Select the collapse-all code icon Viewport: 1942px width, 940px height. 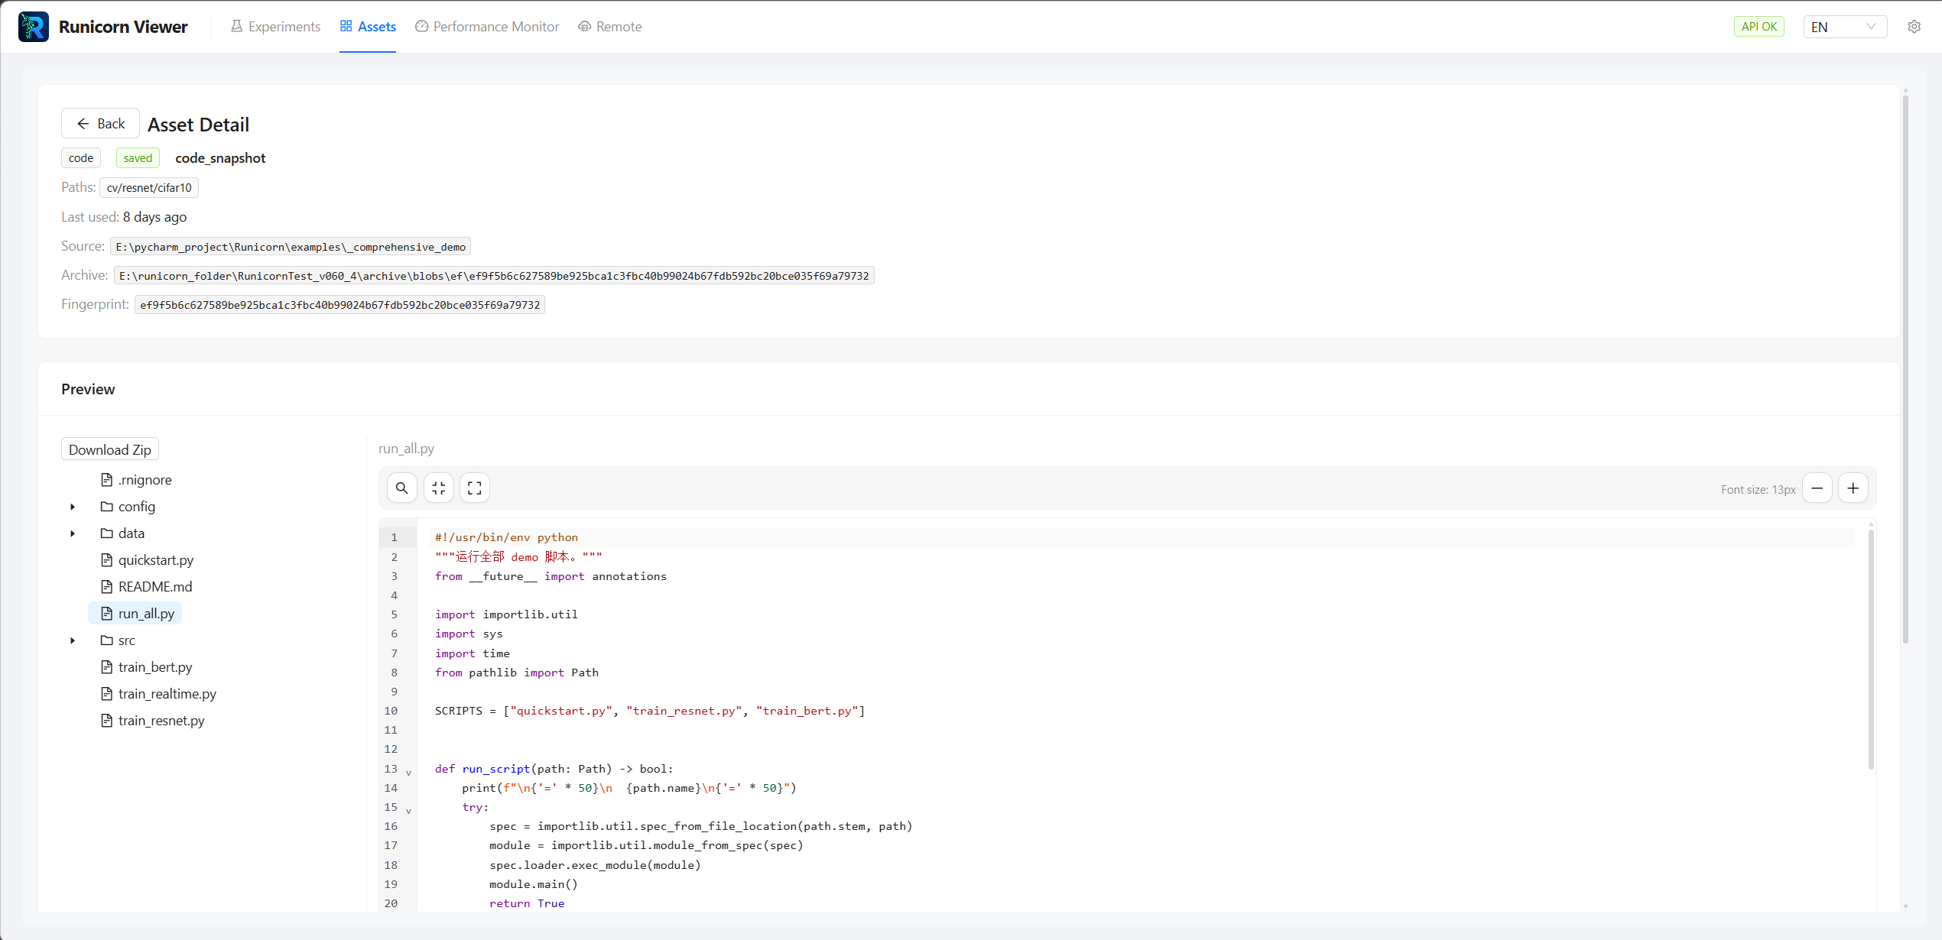click(439, 488)
